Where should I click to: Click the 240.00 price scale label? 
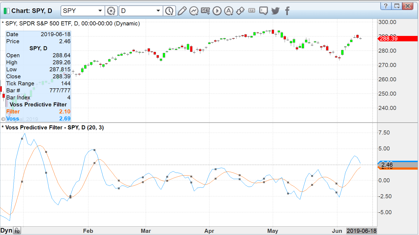[x=387, y=108]
